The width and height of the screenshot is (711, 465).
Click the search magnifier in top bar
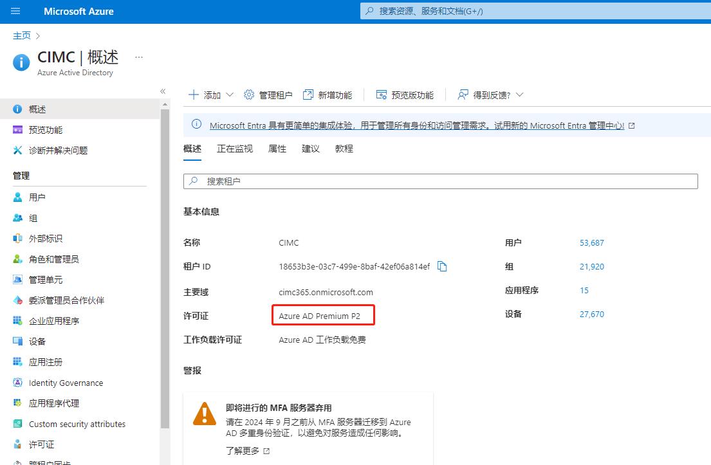[x=369, y=11]
